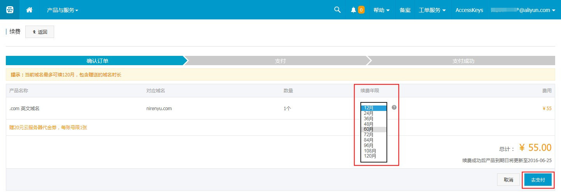Click the 提示 120月 limit notice
561x192 pixels.
[66, 75]
